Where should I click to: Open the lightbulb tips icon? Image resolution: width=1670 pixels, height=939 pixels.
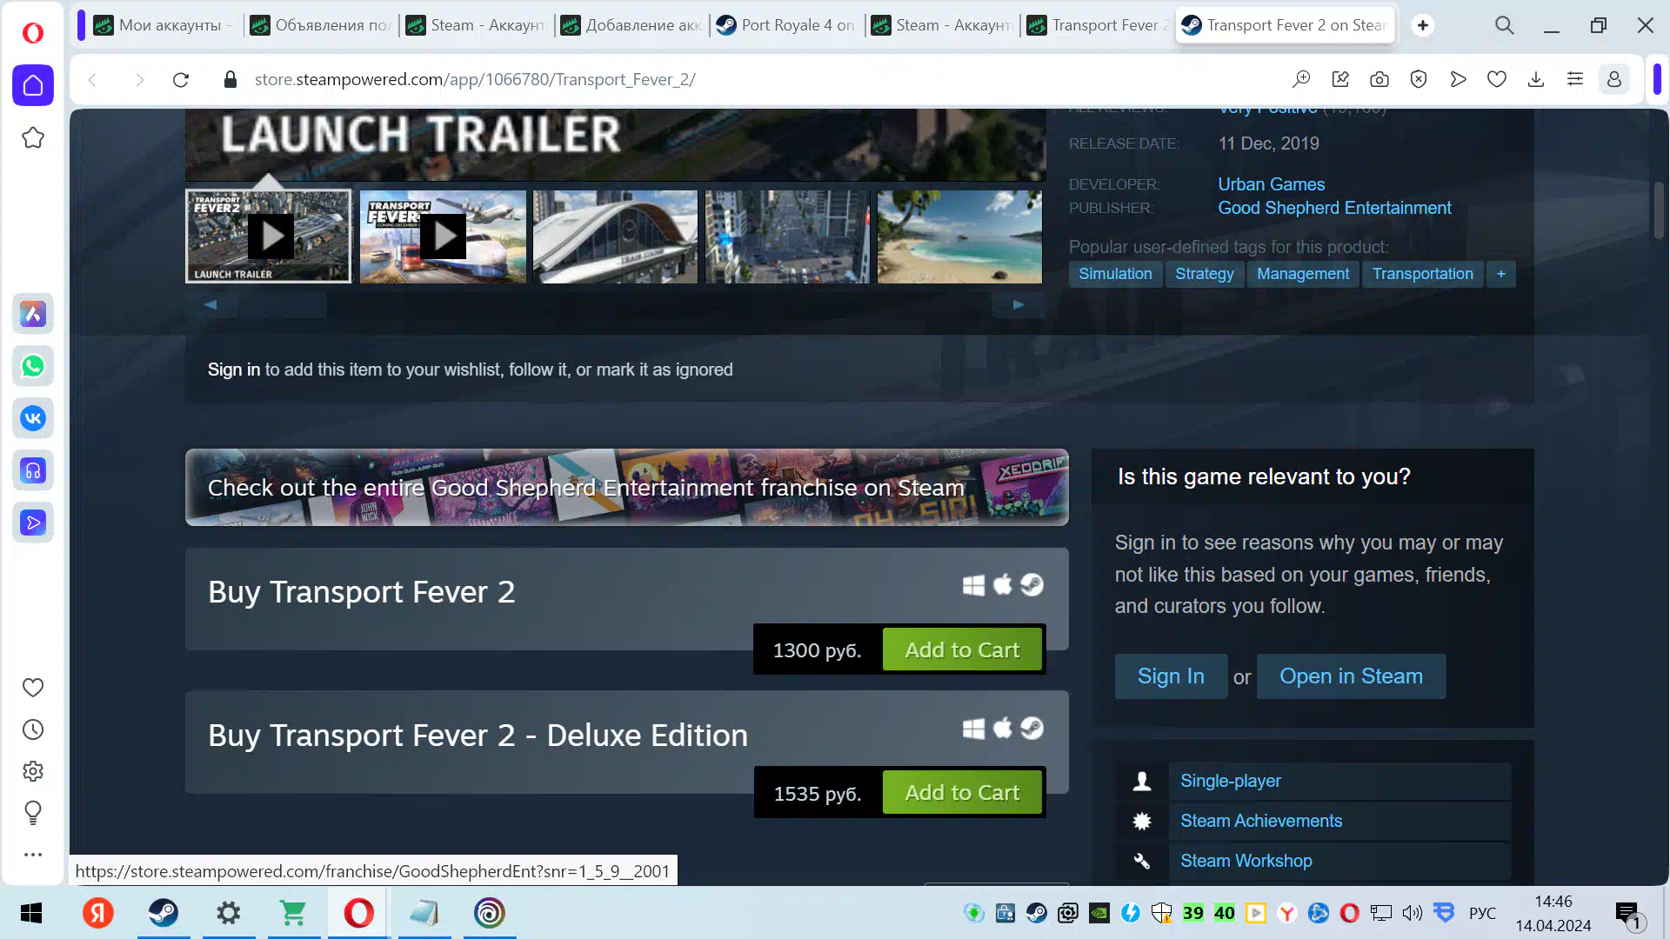point(33,813)
